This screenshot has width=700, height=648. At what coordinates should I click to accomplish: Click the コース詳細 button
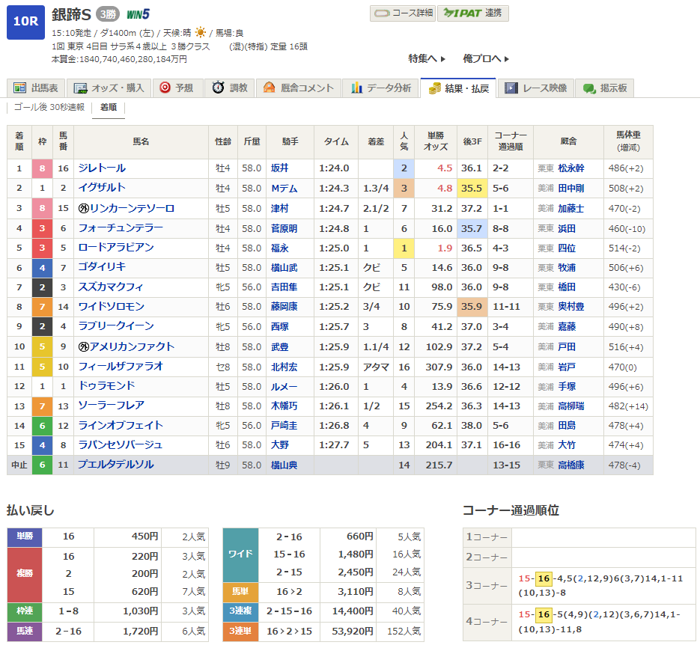[401, 13]
